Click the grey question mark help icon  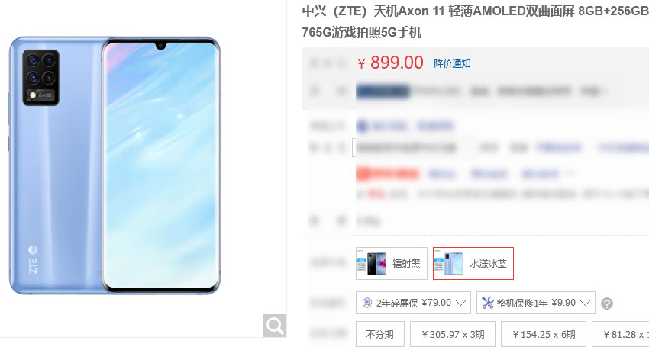pos(607,304)
